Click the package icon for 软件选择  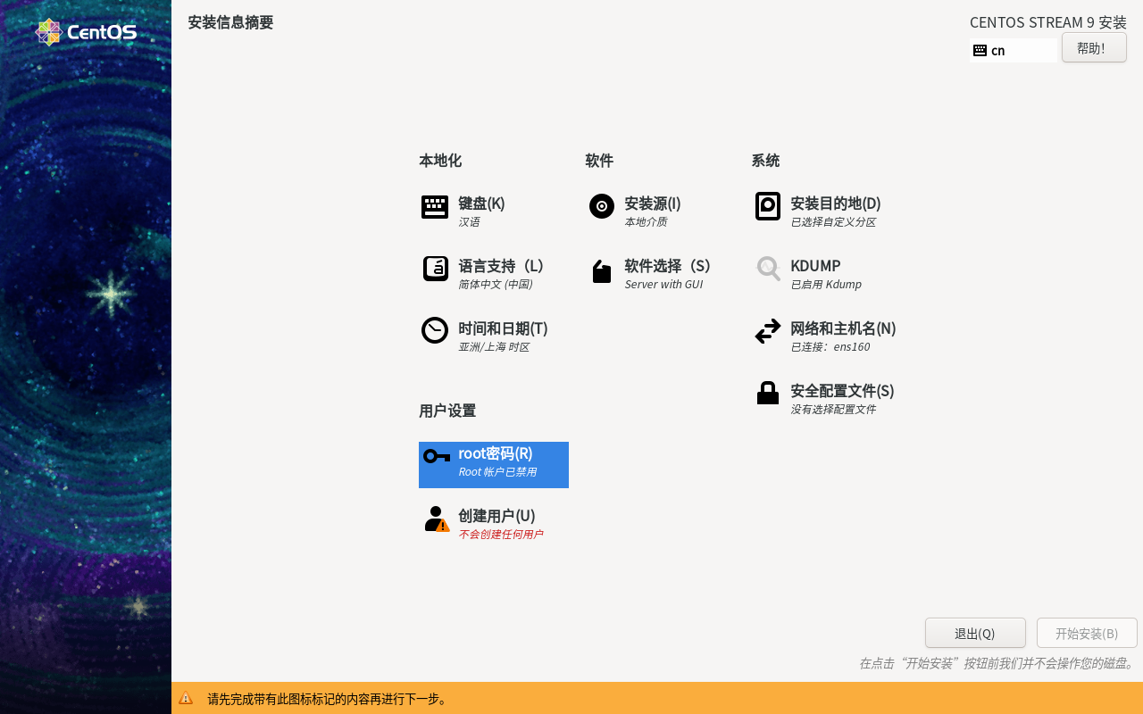[602, 271]
